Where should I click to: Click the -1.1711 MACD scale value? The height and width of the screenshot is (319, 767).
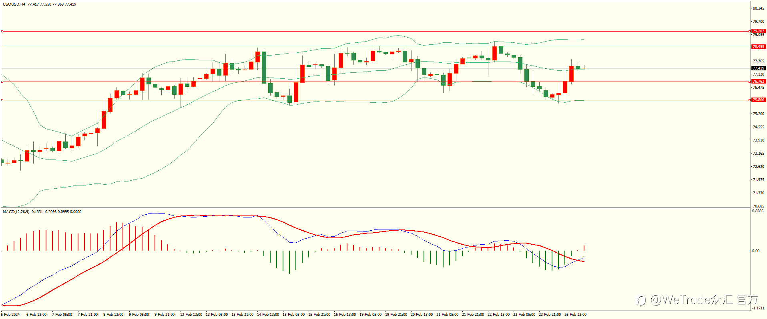(x=758, y=308)
